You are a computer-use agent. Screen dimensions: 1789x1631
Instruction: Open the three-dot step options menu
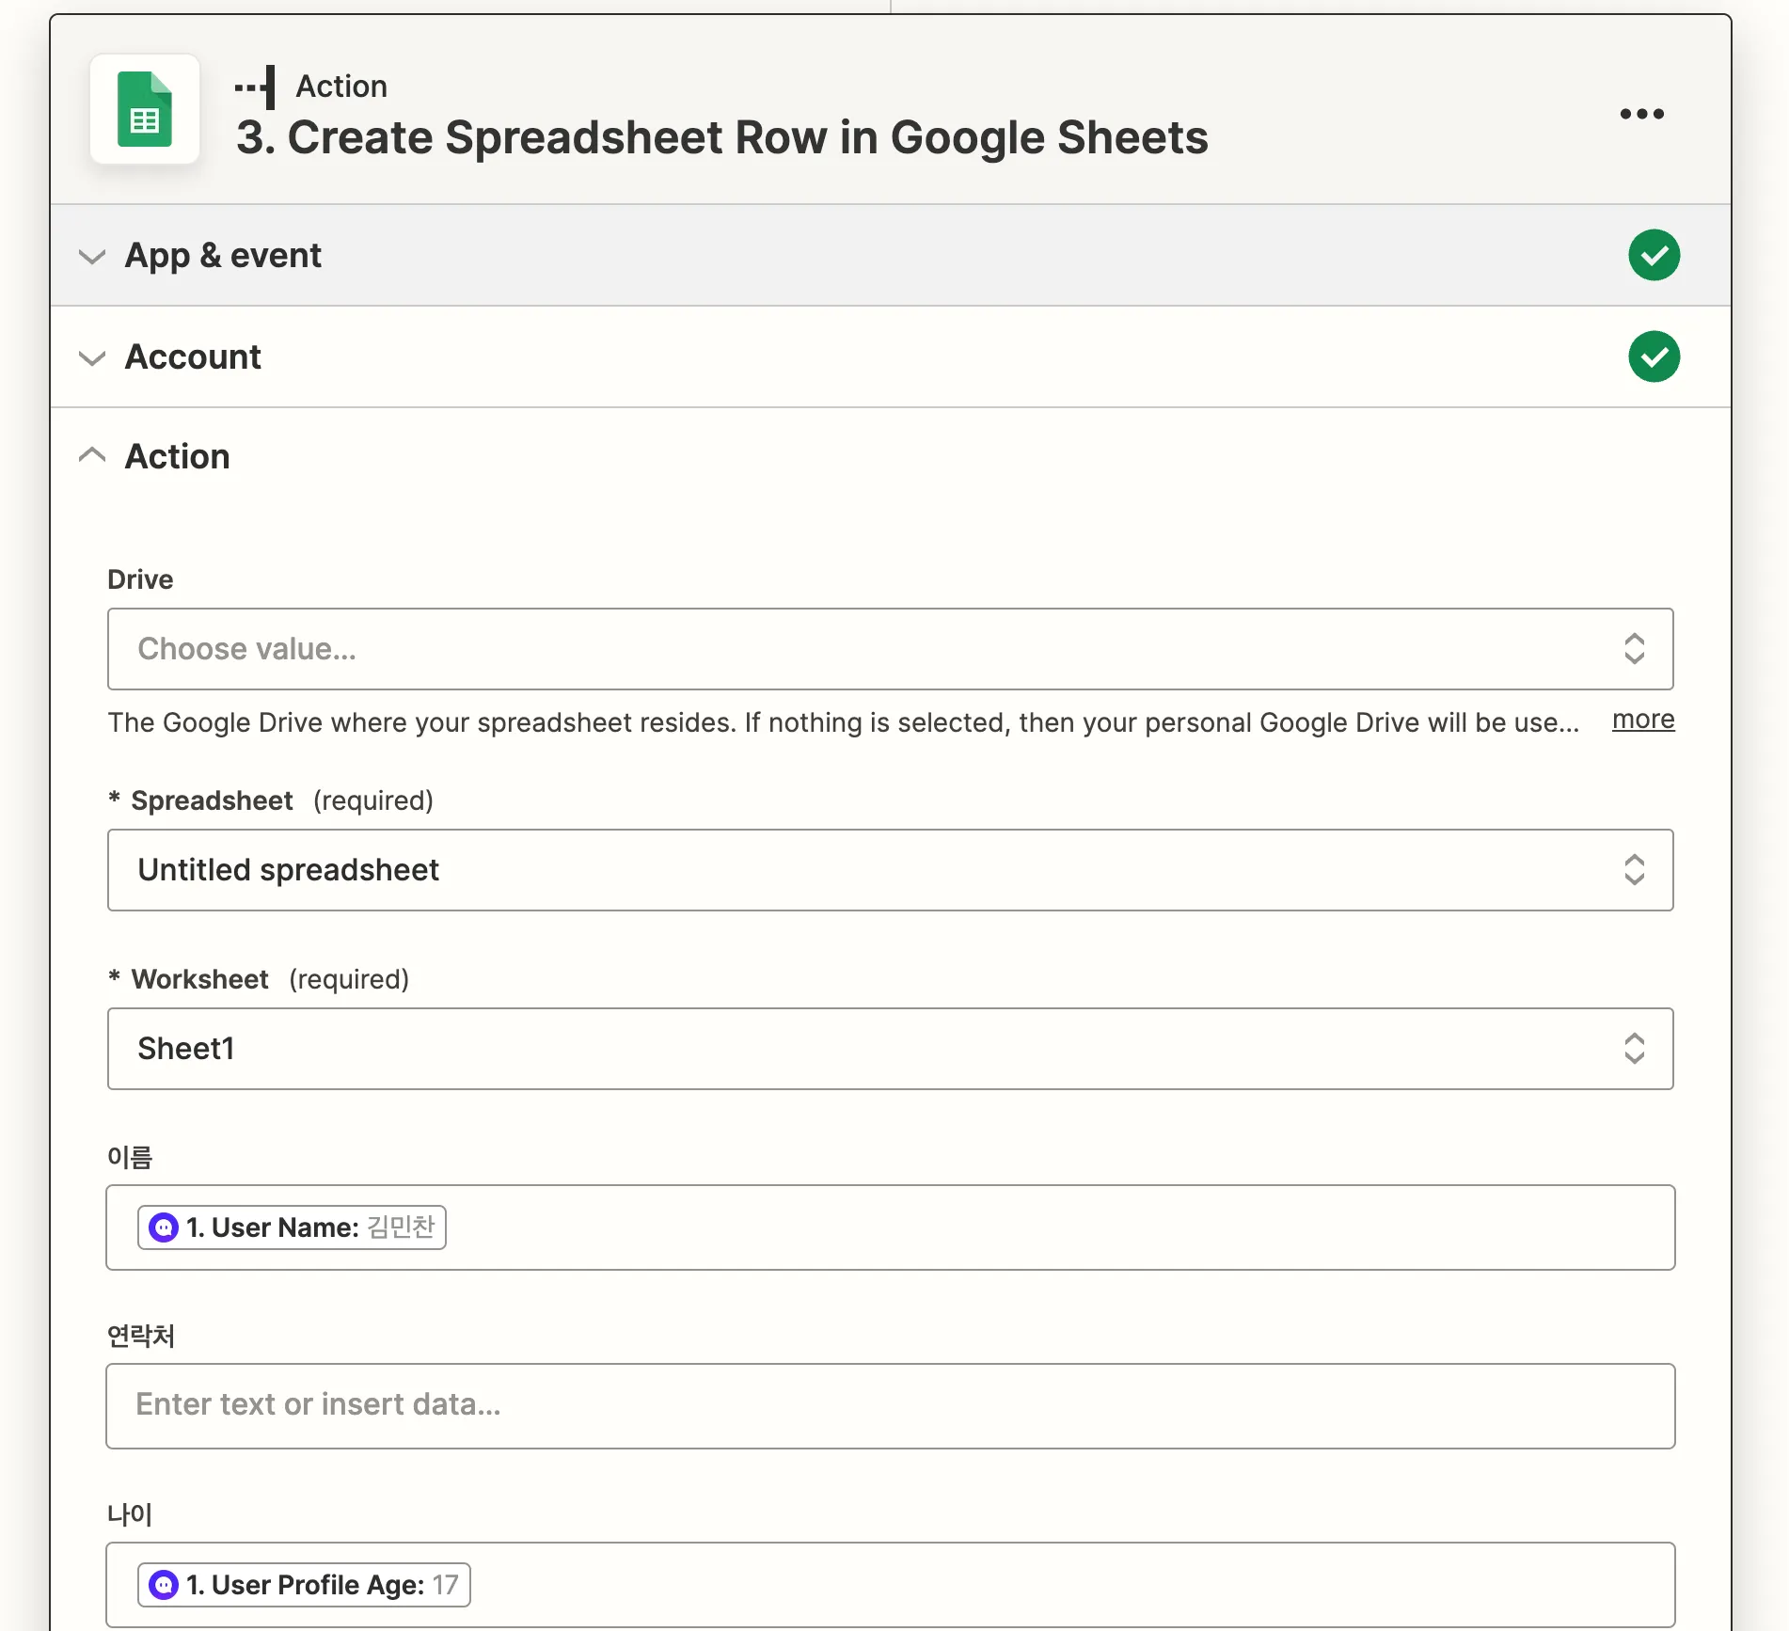point(1641,114)
